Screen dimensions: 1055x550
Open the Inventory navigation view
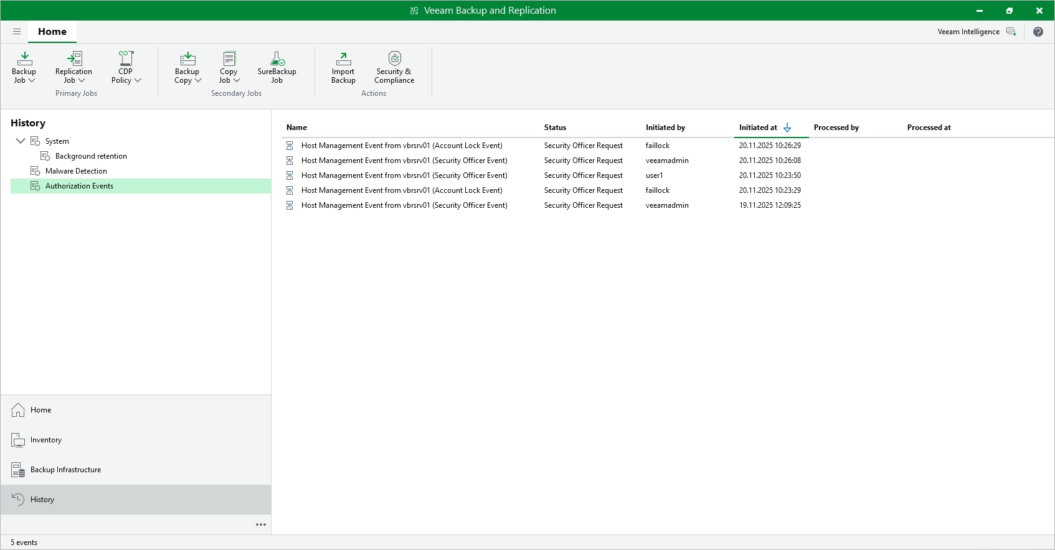(136, 440)
